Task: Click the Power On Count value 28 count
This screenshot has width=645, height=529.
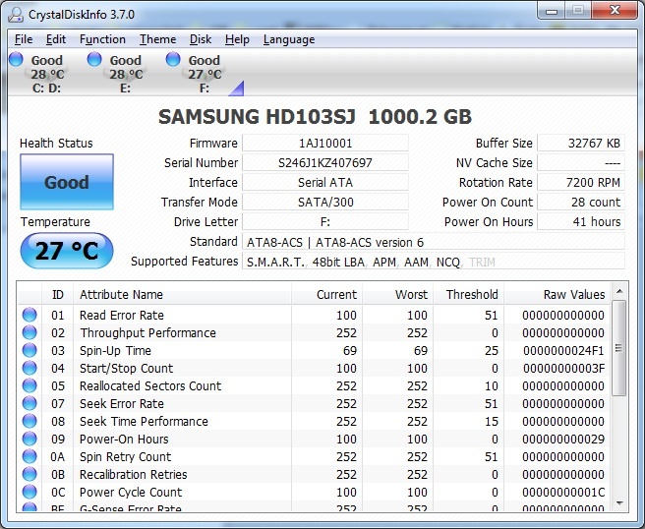Action: click(581, 202)
